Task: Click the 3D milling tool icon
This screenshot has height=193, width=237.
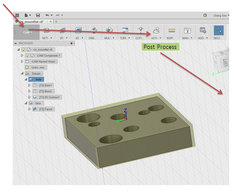Action: (78, 30)
